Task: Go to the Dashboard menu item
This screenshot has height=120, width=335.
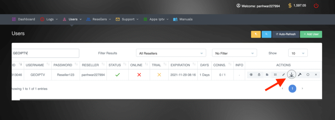Action: pos(24,19)
